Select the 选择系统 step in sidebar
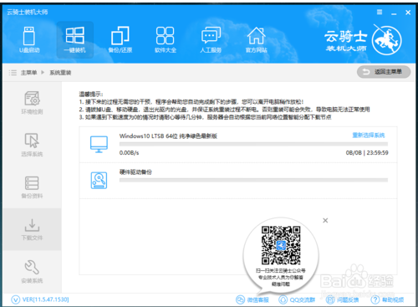Screen dimensions: 418x307 [32, 145]
